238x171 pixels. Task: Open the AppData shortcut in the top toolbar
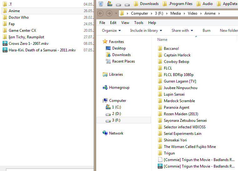coord(227,4)
